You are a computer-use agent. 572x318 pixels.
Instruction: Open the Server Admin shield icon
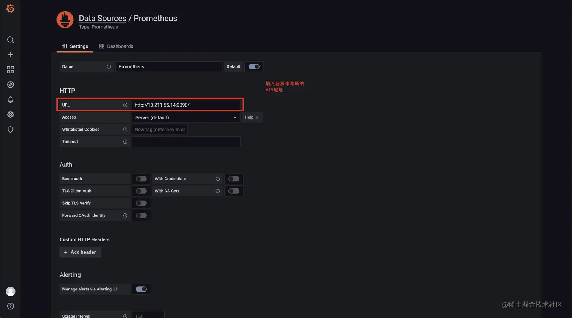pos(11,130)
